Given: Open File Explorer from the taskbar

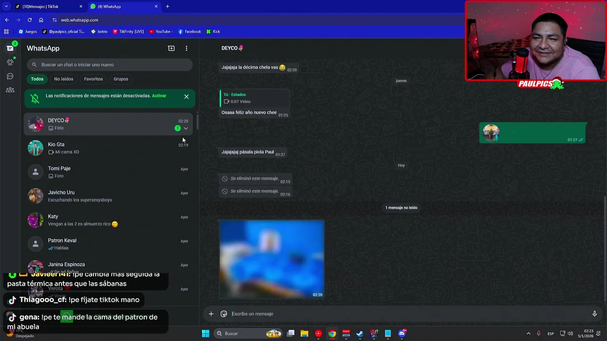Looking at the screenshot, I should pos(304,333).
